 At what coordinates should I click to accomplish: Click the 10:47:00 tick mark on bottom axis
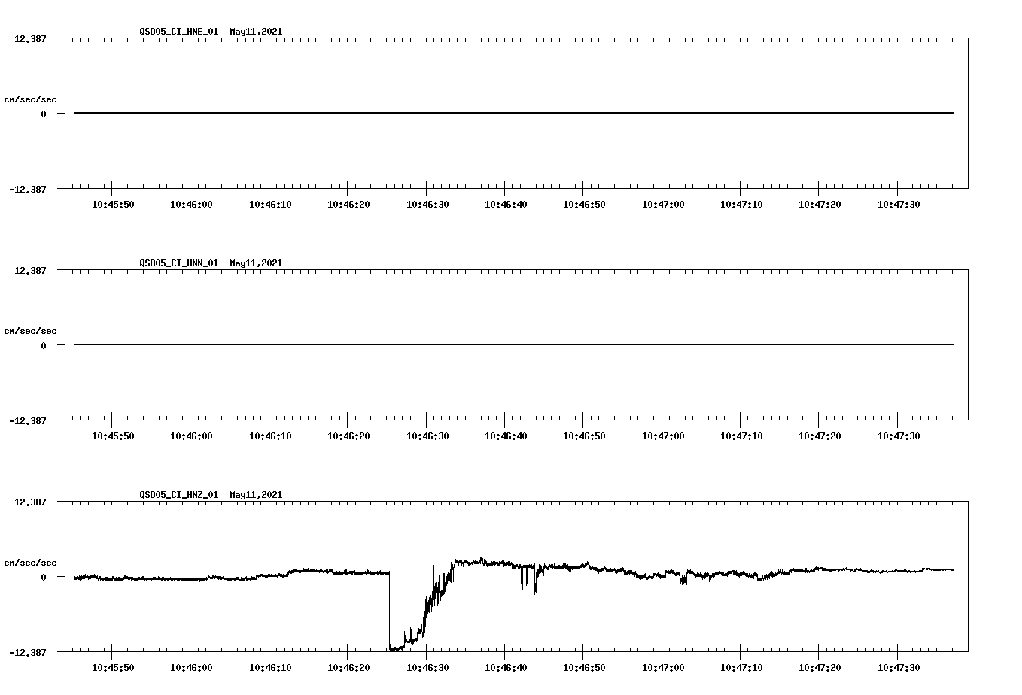point(662,656)
